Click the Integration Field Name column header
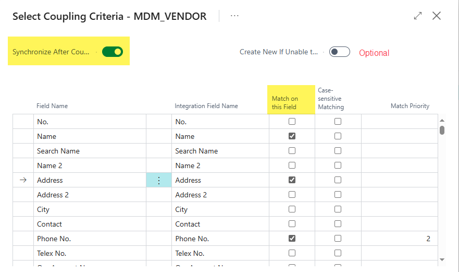 [206, 106]
